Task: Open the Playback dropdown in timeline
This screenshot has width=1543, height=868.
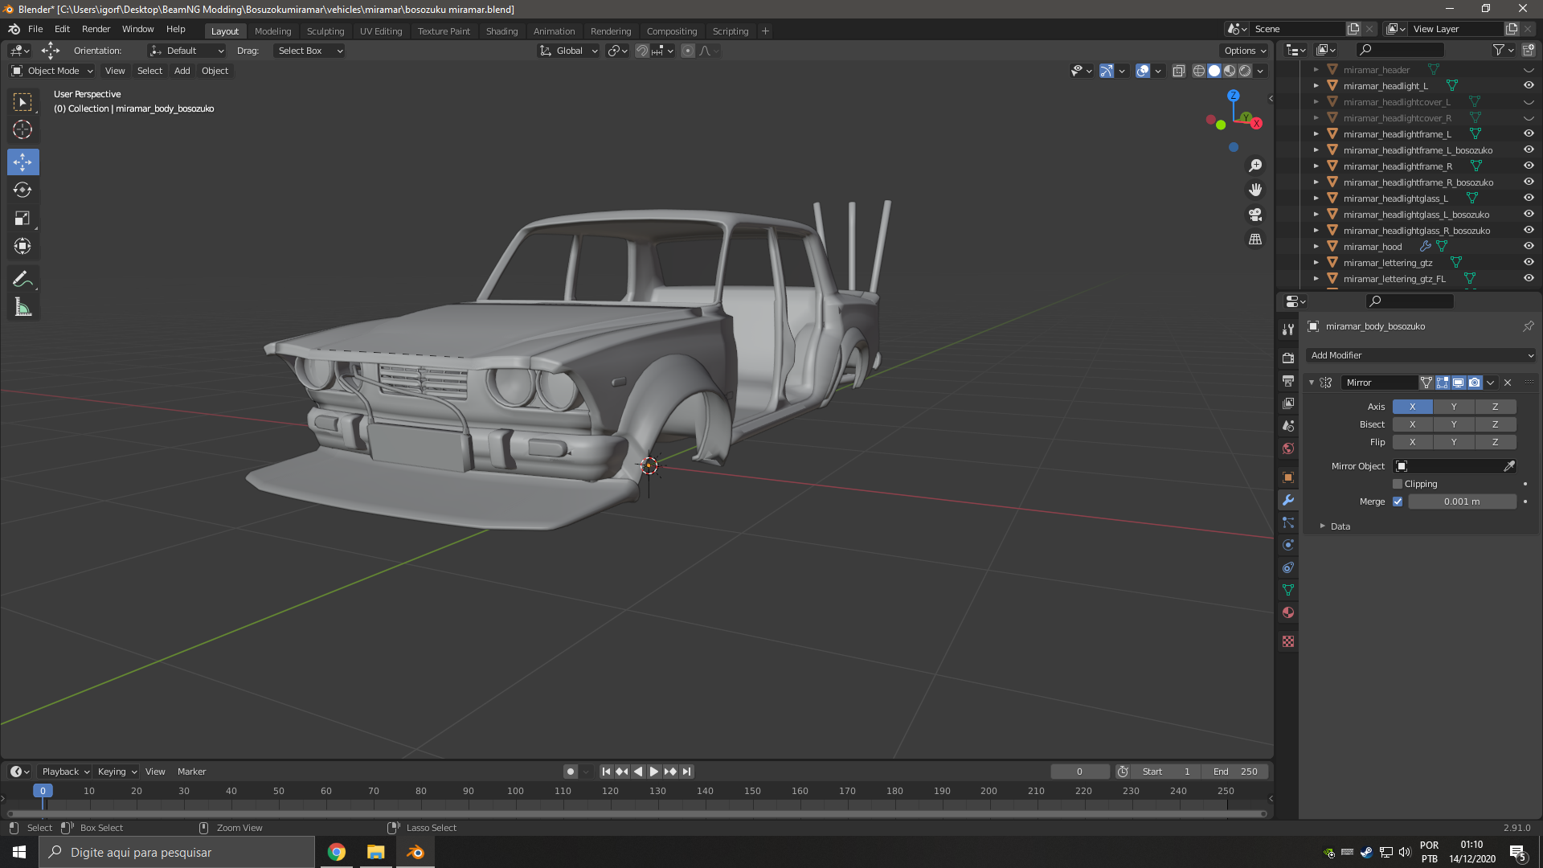Action: (65, 772)
